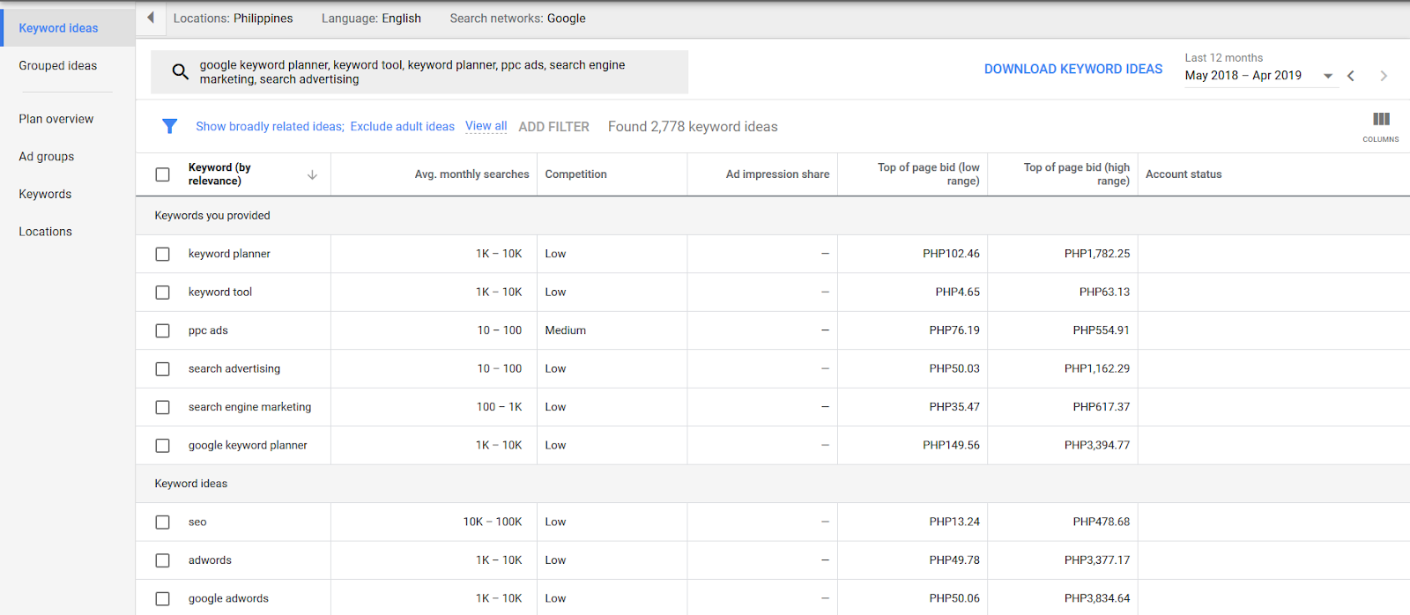This screenshot has width=1410, height=615.
Task: Collapse the side panel with the back arrow
Action: click(151, 18)
